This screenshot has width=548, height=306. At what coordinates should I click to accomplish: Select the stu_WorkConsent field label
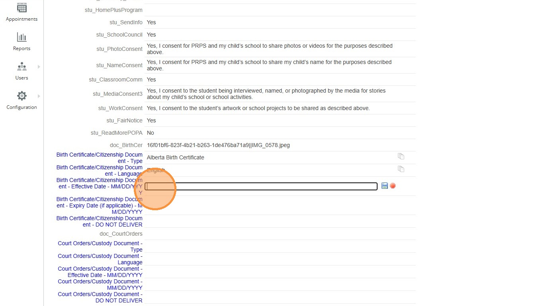tap(120, 108)
